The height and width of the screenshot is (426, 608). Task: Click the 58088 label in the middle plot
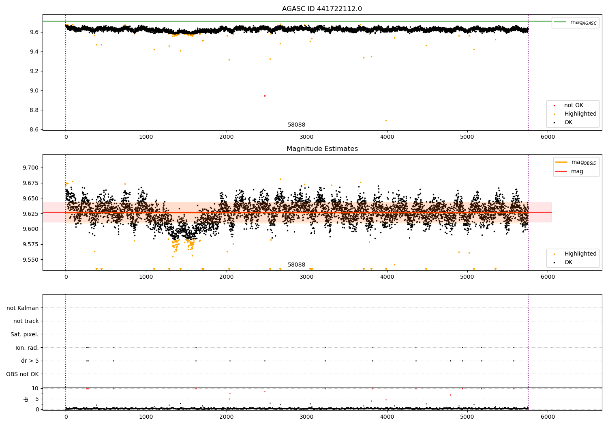[x=296, y=265]
